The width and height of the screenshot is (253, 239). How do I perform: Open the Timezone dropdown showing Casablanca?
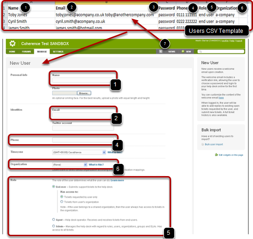79,152
